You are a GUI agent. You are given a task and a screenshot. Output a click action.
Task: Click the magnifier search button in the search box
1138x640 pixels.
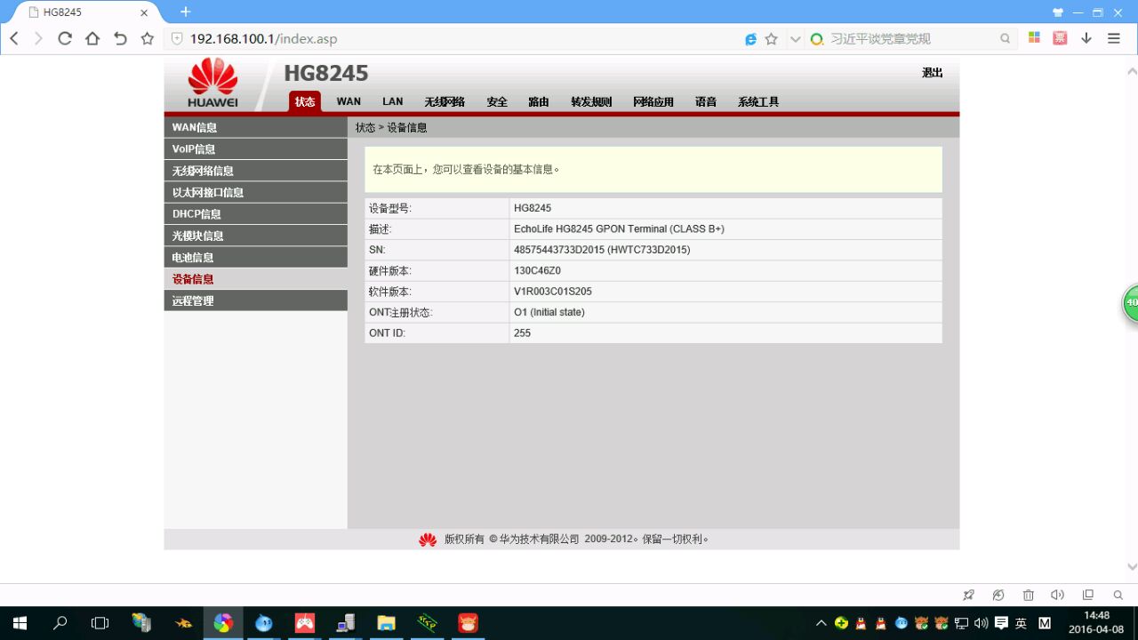(1006, 39)
